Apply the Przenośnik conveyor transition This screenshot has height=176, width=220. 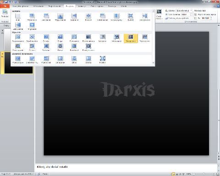46,60
